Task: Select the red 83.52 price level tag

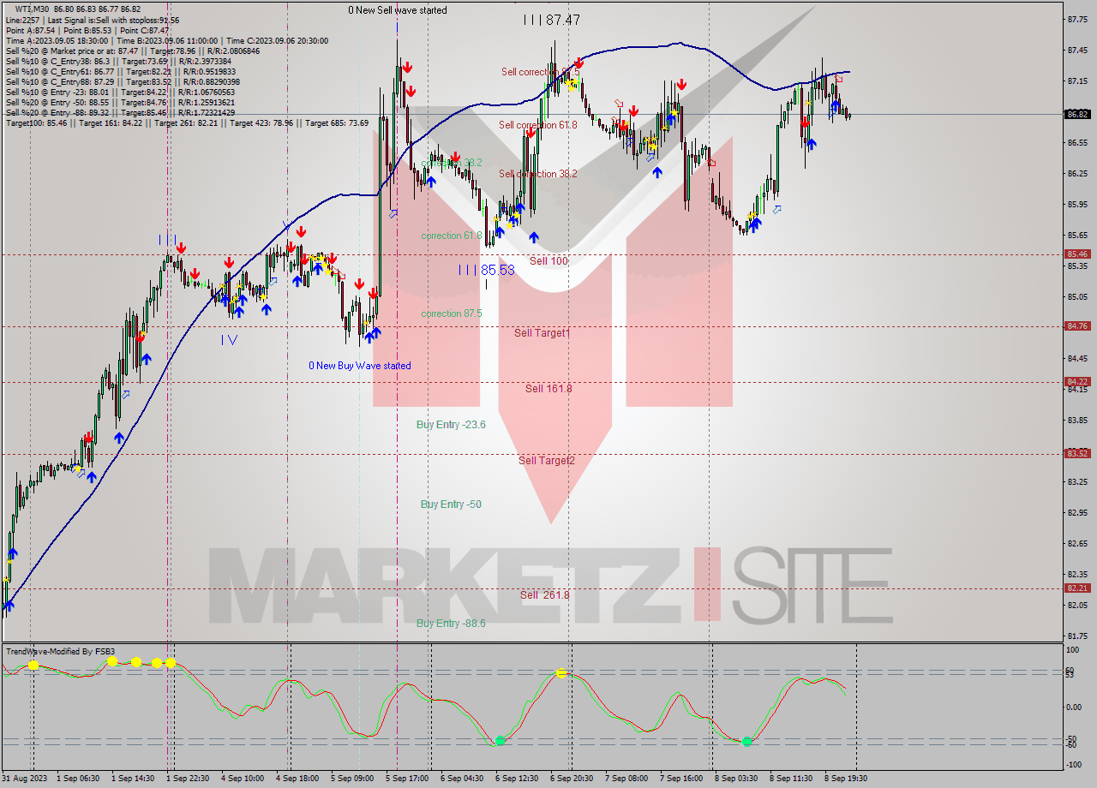Action: click(1077, 454)
